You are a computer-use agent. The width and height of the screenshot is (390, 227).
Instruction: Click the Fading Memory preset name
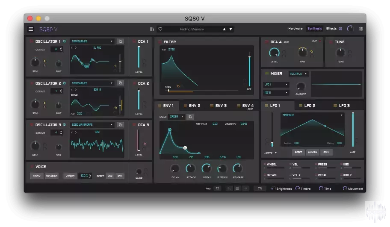[x=192, y=29]
